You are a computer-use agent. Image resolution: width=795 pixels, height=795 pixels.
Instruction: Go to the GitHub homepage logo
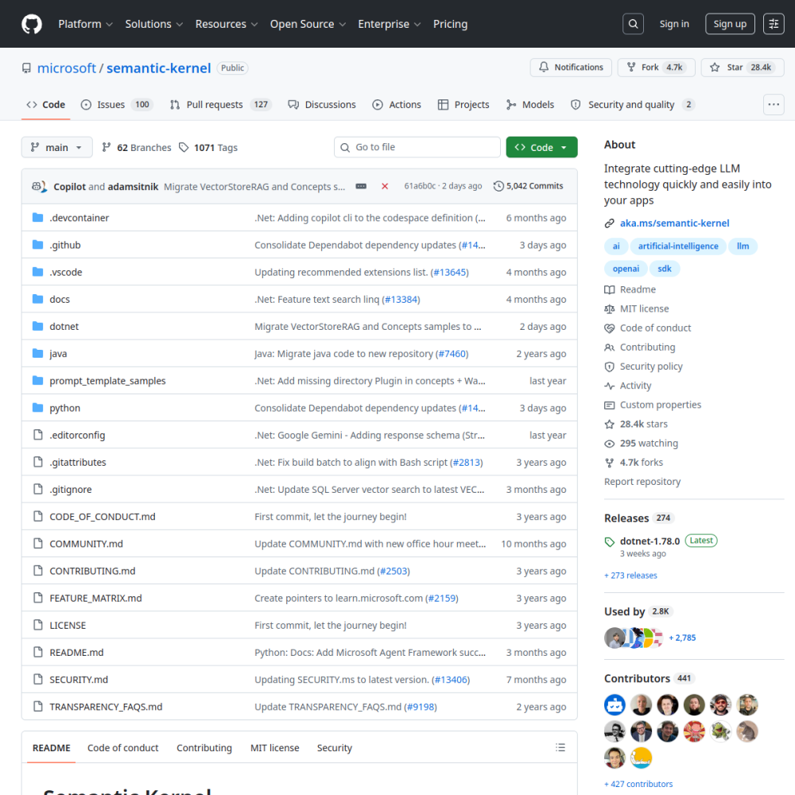32,24
